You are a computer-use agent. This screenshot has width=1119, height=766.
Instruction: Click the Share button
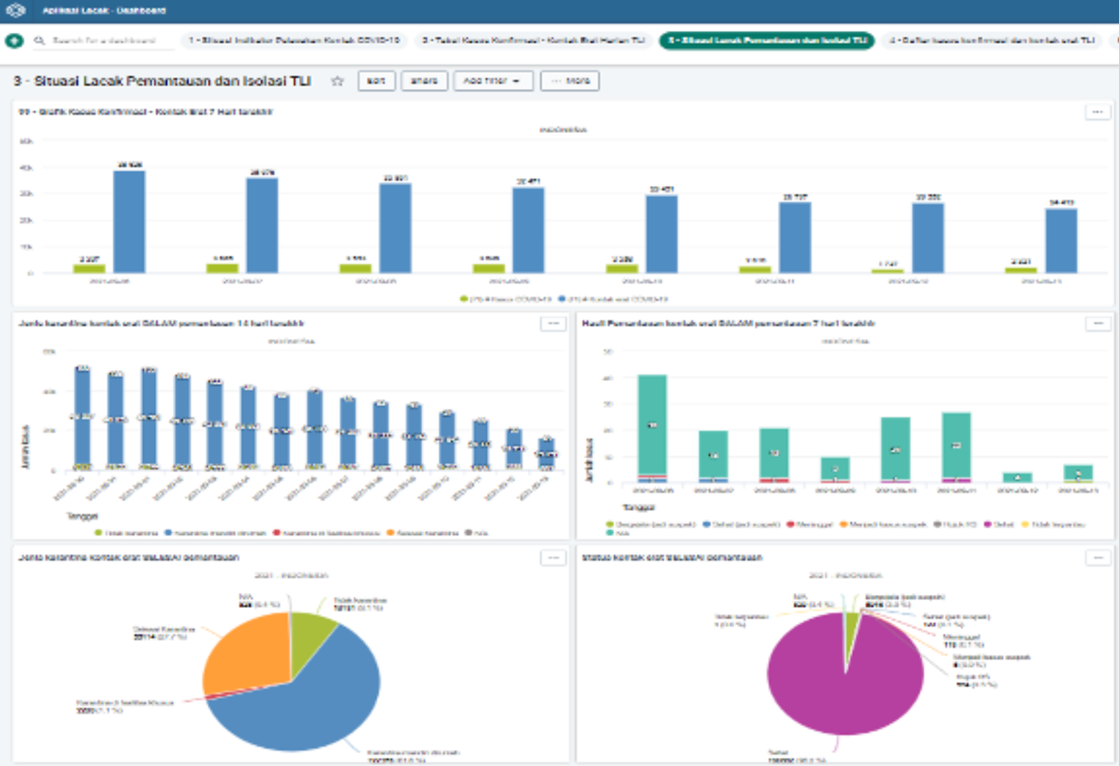click(424, 81)
